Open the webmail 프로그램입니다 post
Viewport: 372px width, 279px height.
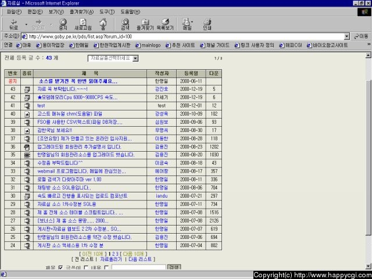(81, 171)
